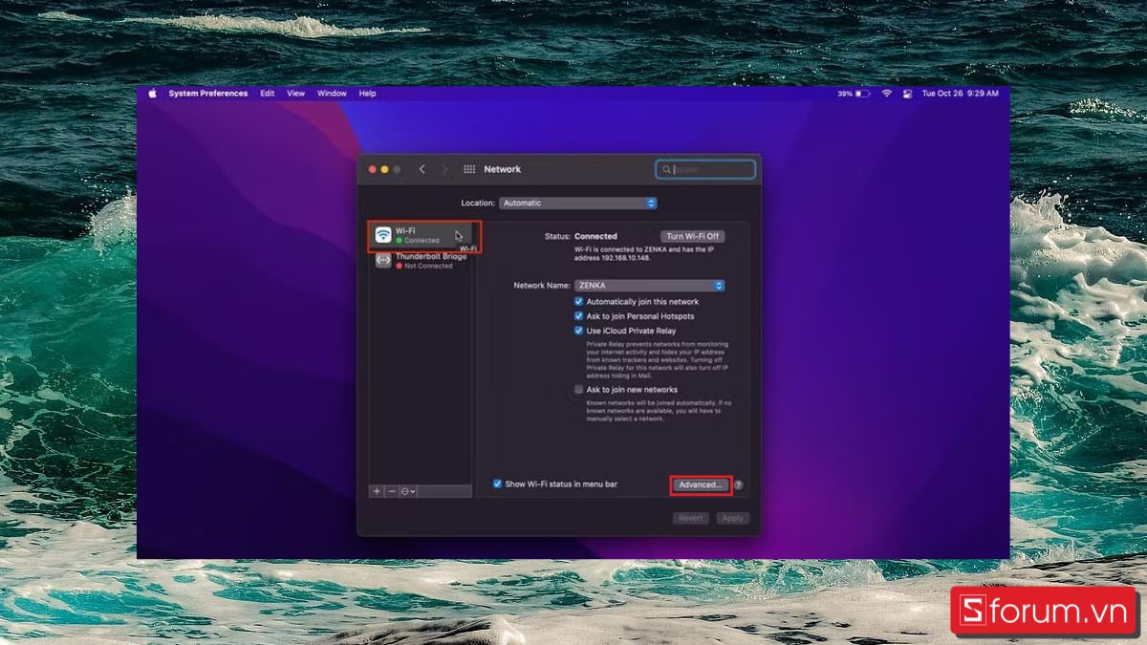Open the Show All grid icon
1147x645 pixels.
tap(470, 169)
